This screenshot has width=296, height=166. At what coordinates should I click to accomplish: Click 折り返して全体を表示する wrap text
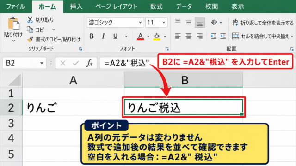(263, 23)
